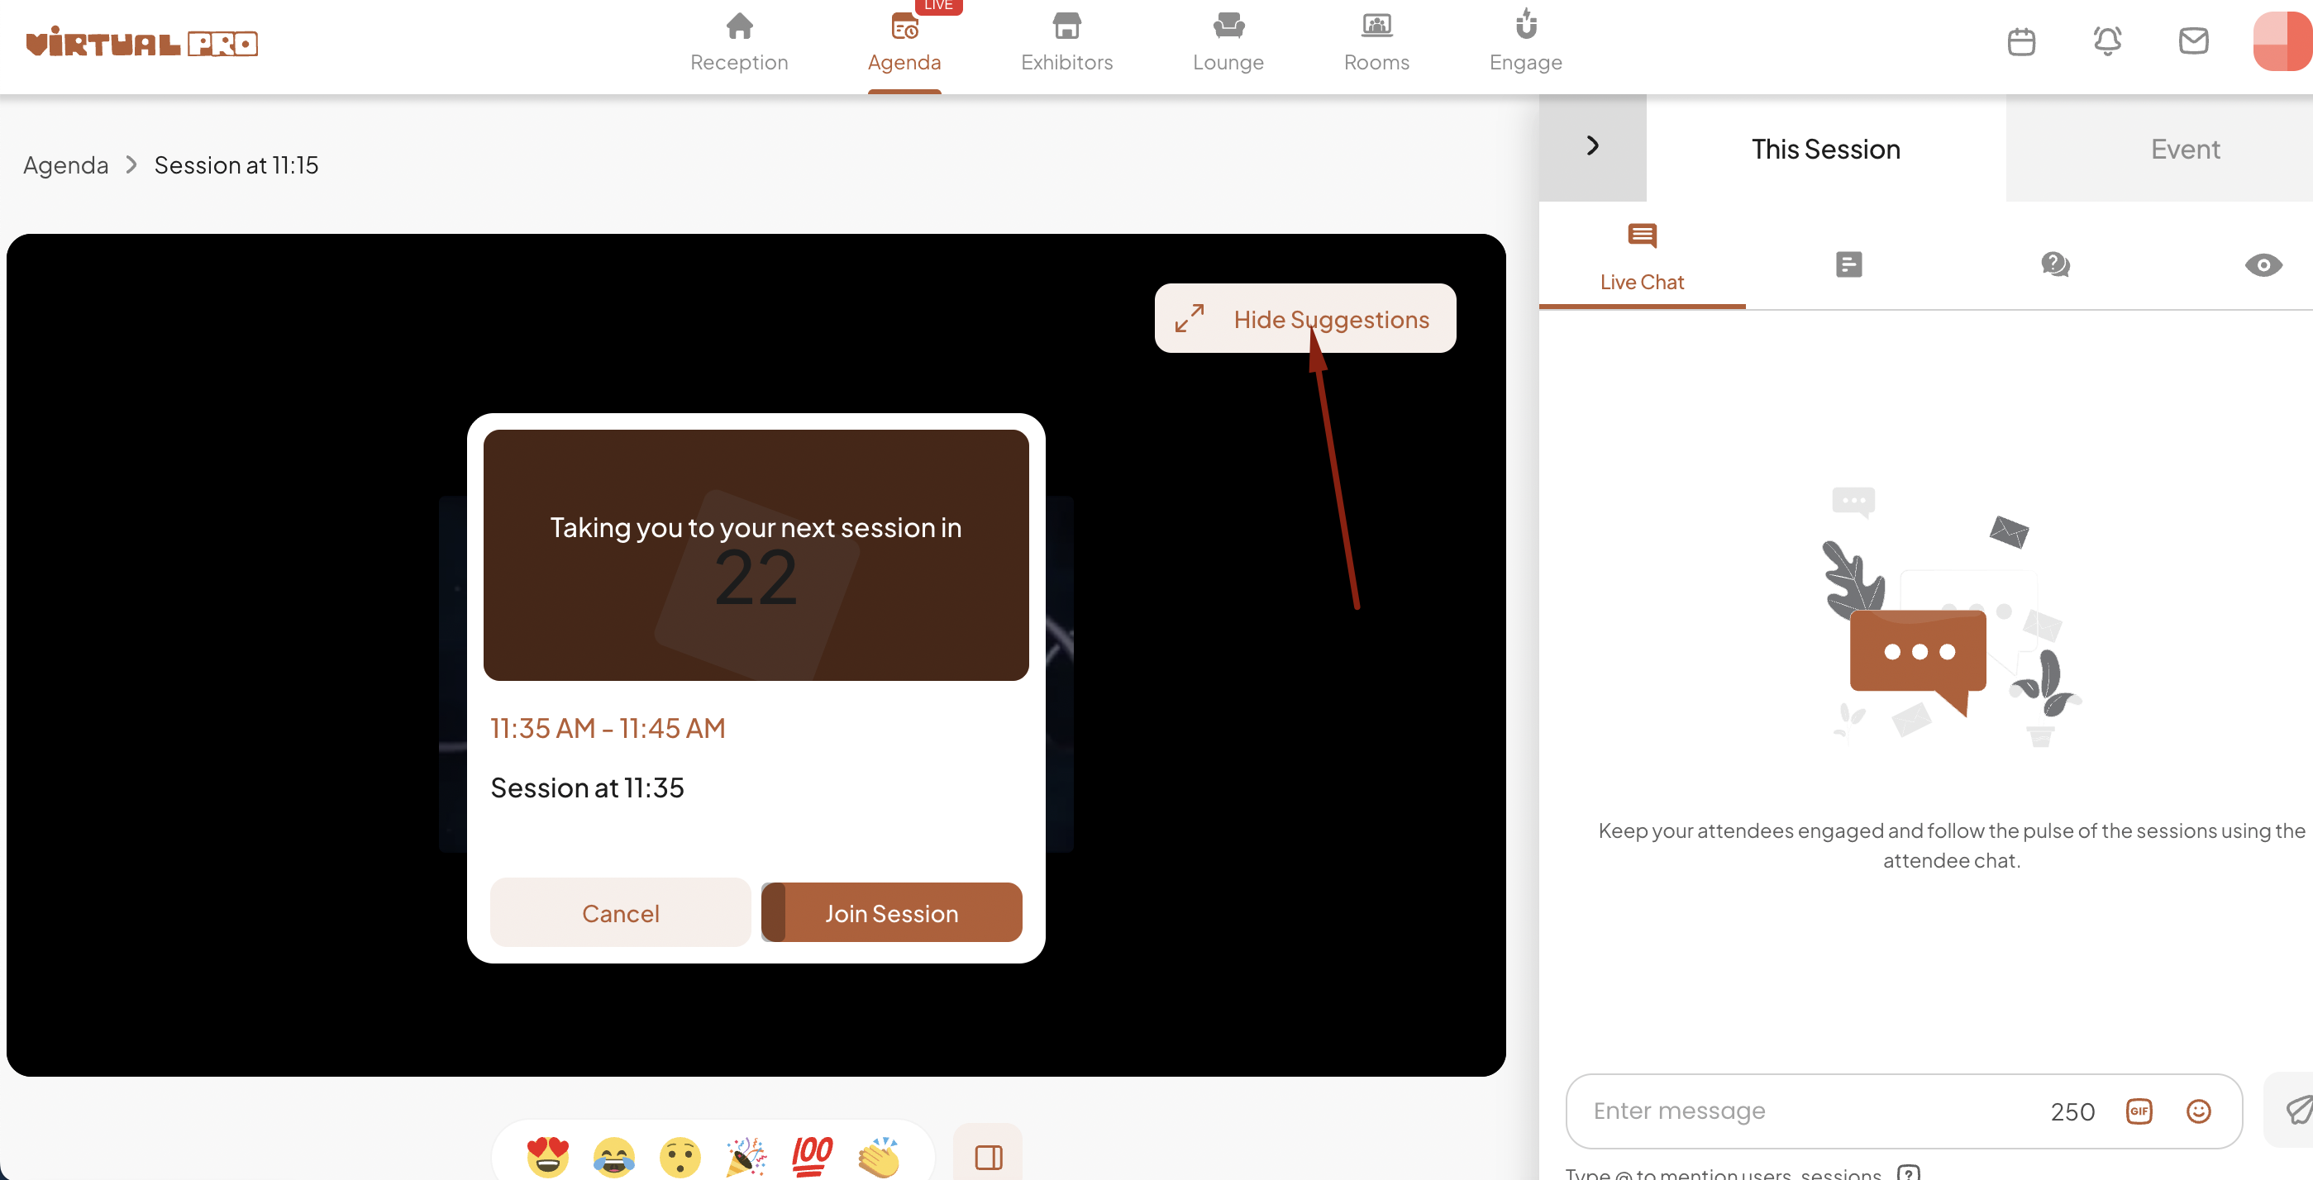Open the mention help question mark
Screen dimensions: 2313x1180
pyautogui.click(x=1908, y=1172)
